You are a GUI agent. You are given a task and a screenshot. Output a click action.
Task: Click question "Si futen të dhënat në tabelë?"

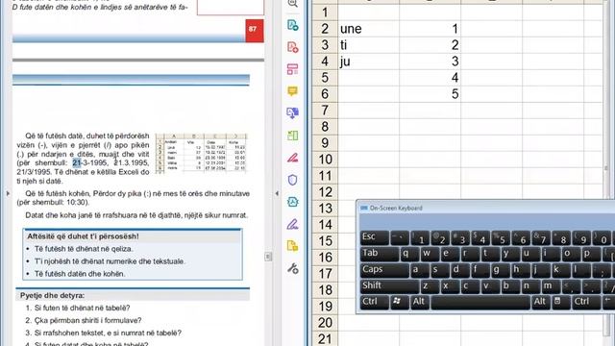(x=82, y=308)
